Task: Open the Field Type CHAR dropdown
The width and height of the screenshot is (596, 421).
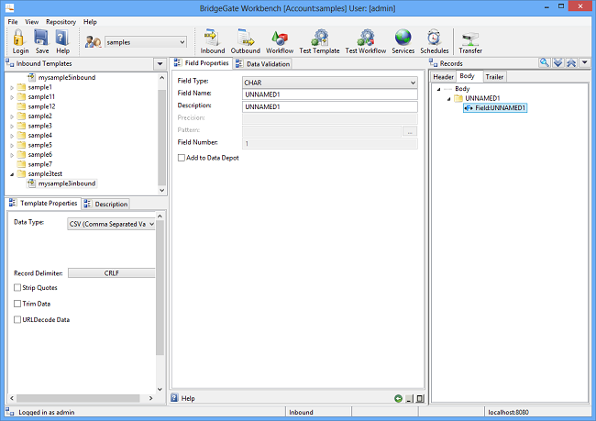Action: [413, 83]
